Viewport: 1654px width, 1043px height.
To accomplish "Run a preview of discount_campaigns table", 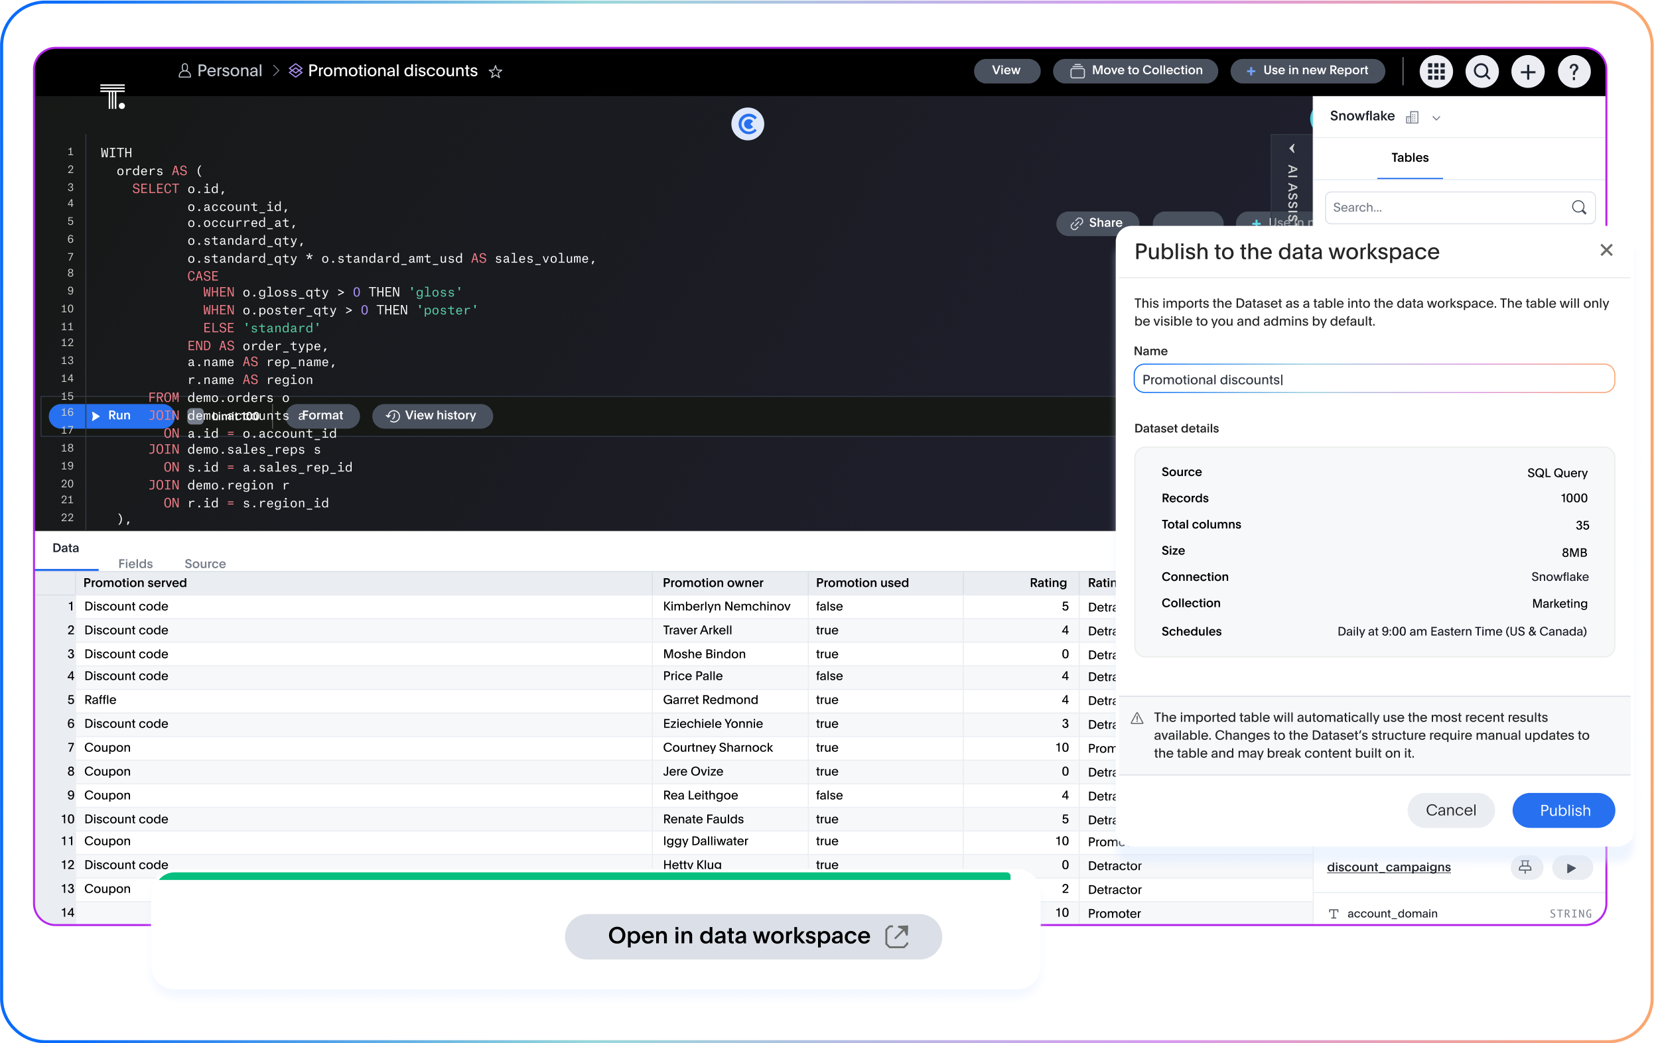I will 1572,867.
